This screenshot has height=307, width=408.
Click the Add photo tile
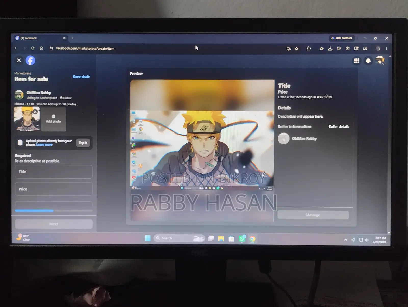[x=54, y=119]
